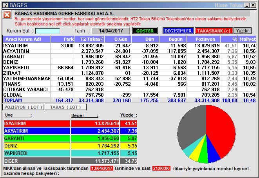Click the blue slice of pie chart
The image size is (259, 178).
coord(212,153)
